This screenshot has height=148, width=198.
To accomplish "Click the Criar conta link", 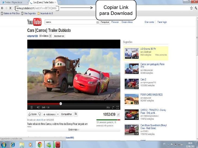I will [149, 22].
